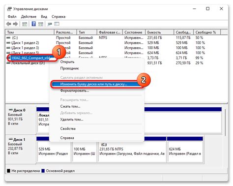The height and width of the screenshot is (186, 233).
Task: Select the Локальный диск (D:) row
Action: point(28,63)
